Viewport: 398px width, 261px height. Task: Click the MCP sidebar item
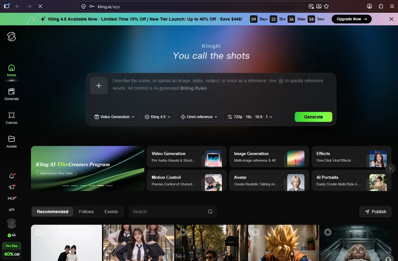pyautogui.click(x=12, y=198)
